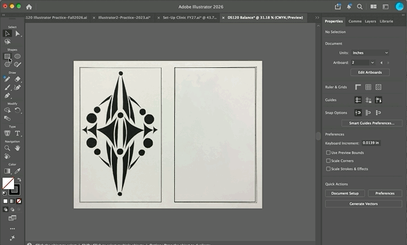
Task: Open the workspace switcher icon
Action: point(386,7)
